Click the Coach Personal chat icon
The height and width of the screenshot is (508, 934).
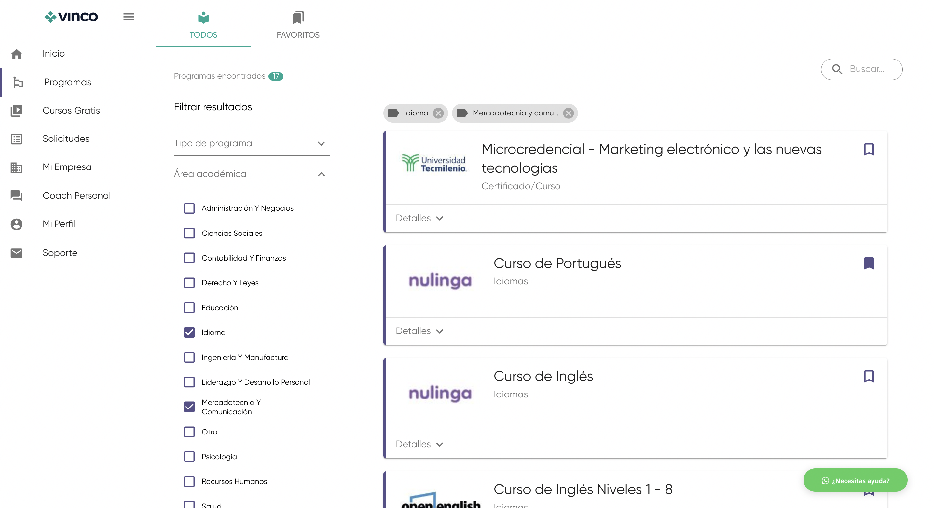(17, 196)
